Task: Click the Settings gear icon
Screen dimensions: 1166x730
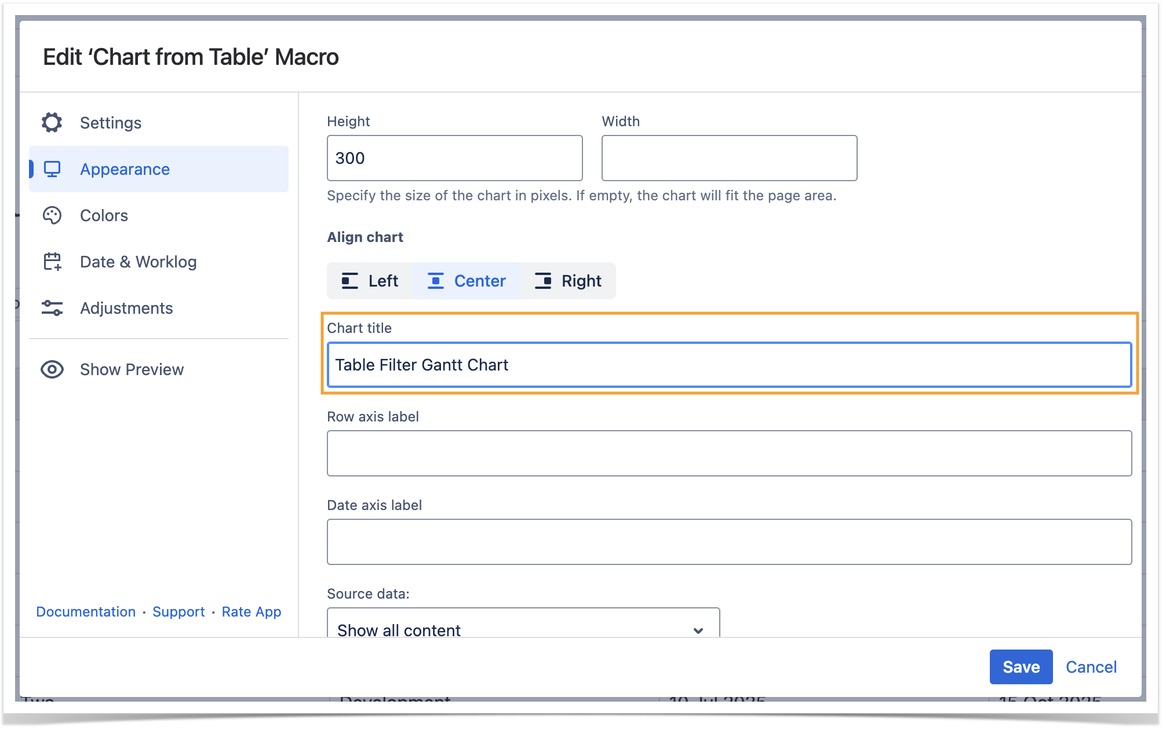Action: point(52,123)
